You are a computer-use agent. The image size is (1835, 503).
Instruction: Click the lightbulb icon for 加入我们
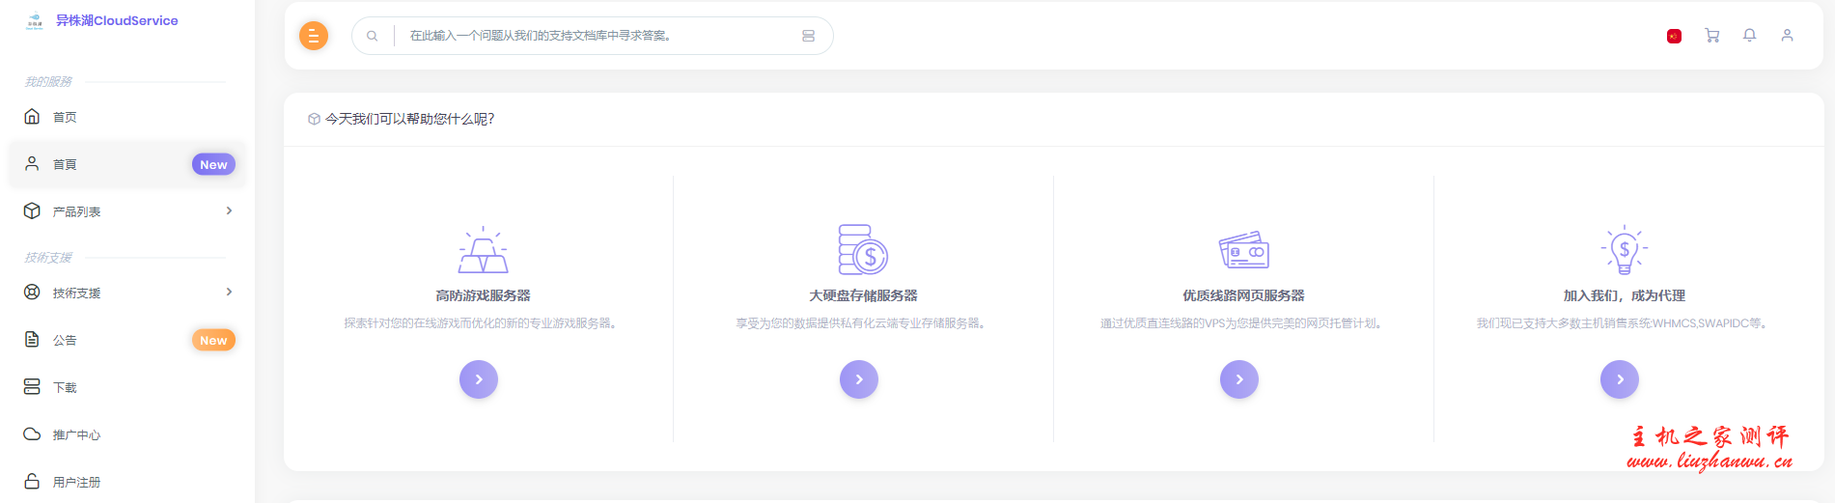point(1624,250)
